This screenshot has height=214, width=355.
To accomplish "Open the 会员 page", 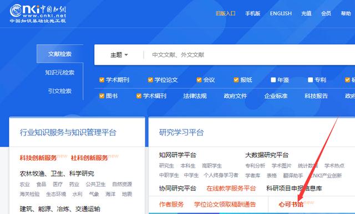I will [326, 13].
